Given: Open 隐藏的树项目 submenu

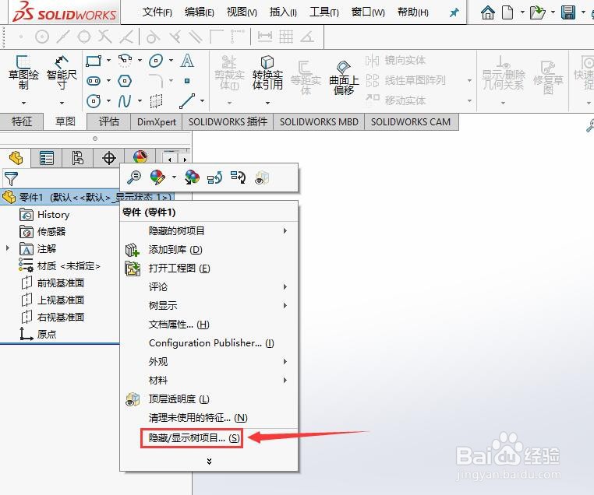Looking at the screenshot, I should [209, 230].
